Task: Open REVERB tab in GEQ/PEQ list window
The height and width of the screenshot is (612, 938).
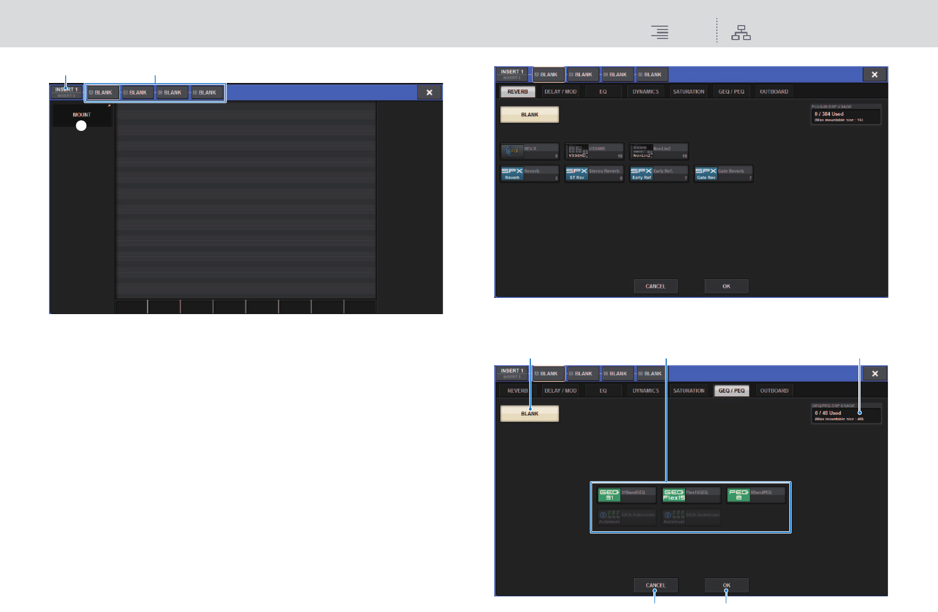Action: point(517,391)
